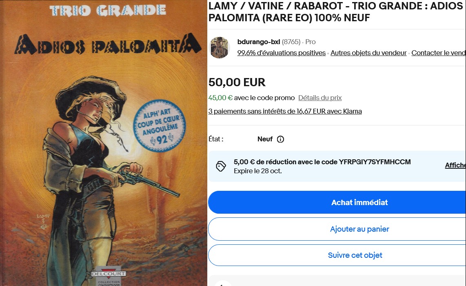Open the Klarna 3 paiements link
This screenshot has height=286, width=466.
(x=285, y=111)
